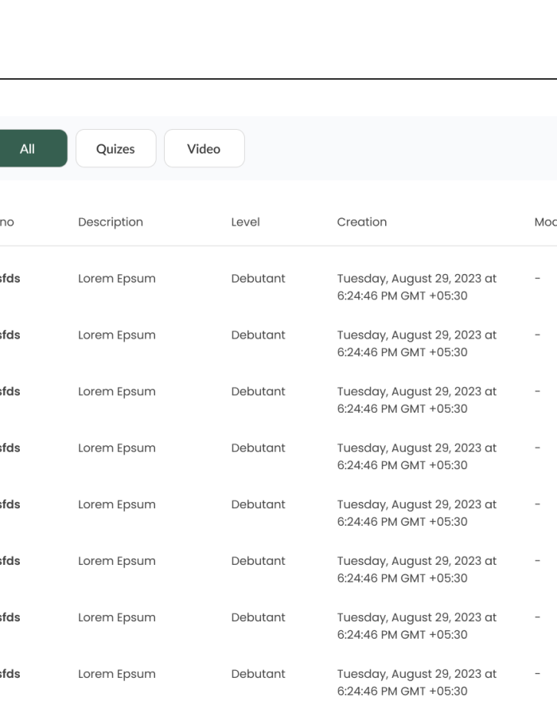Switch to the Quizes filter tab
This screenshot has width=557, height=717.
[x=115, y=149]
